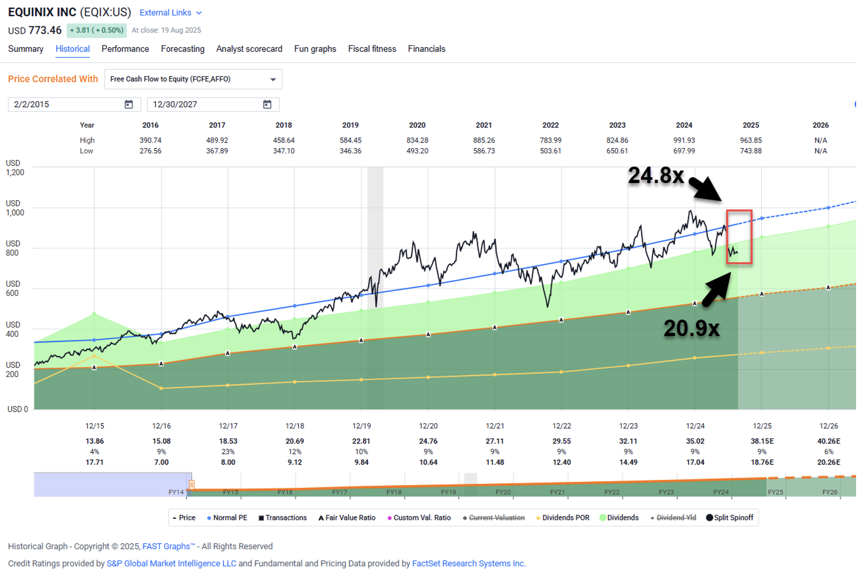
Task: Open the Price Correlated With dropdown
Action: (193, 79)
